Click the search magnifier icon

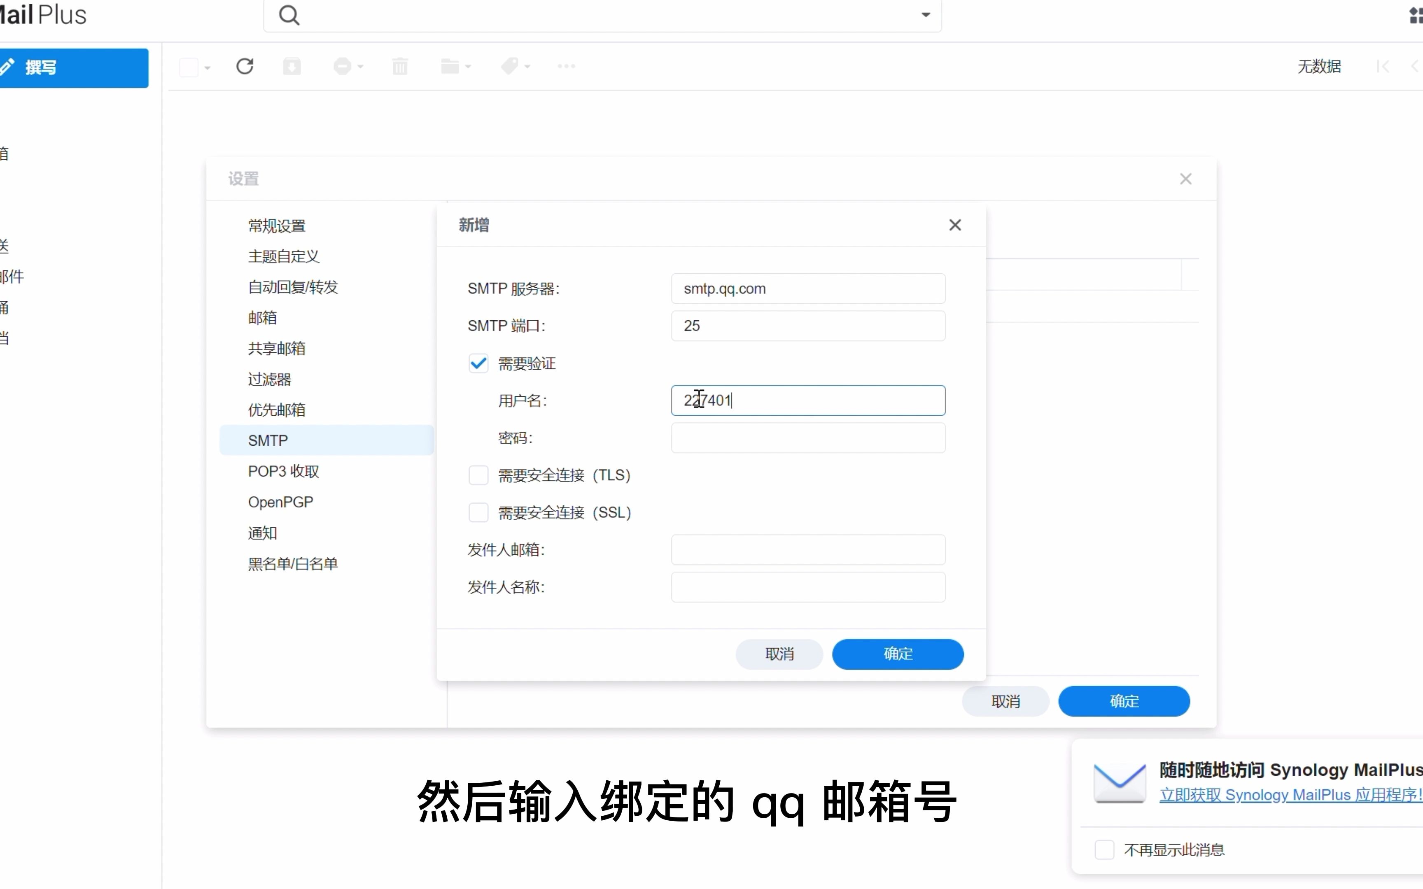289,15
